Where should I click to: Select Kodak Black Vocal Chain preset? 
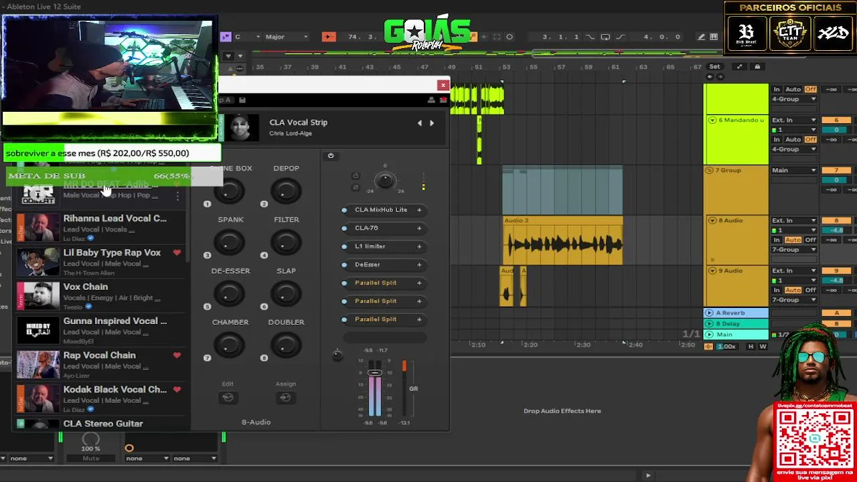[100, 398]
